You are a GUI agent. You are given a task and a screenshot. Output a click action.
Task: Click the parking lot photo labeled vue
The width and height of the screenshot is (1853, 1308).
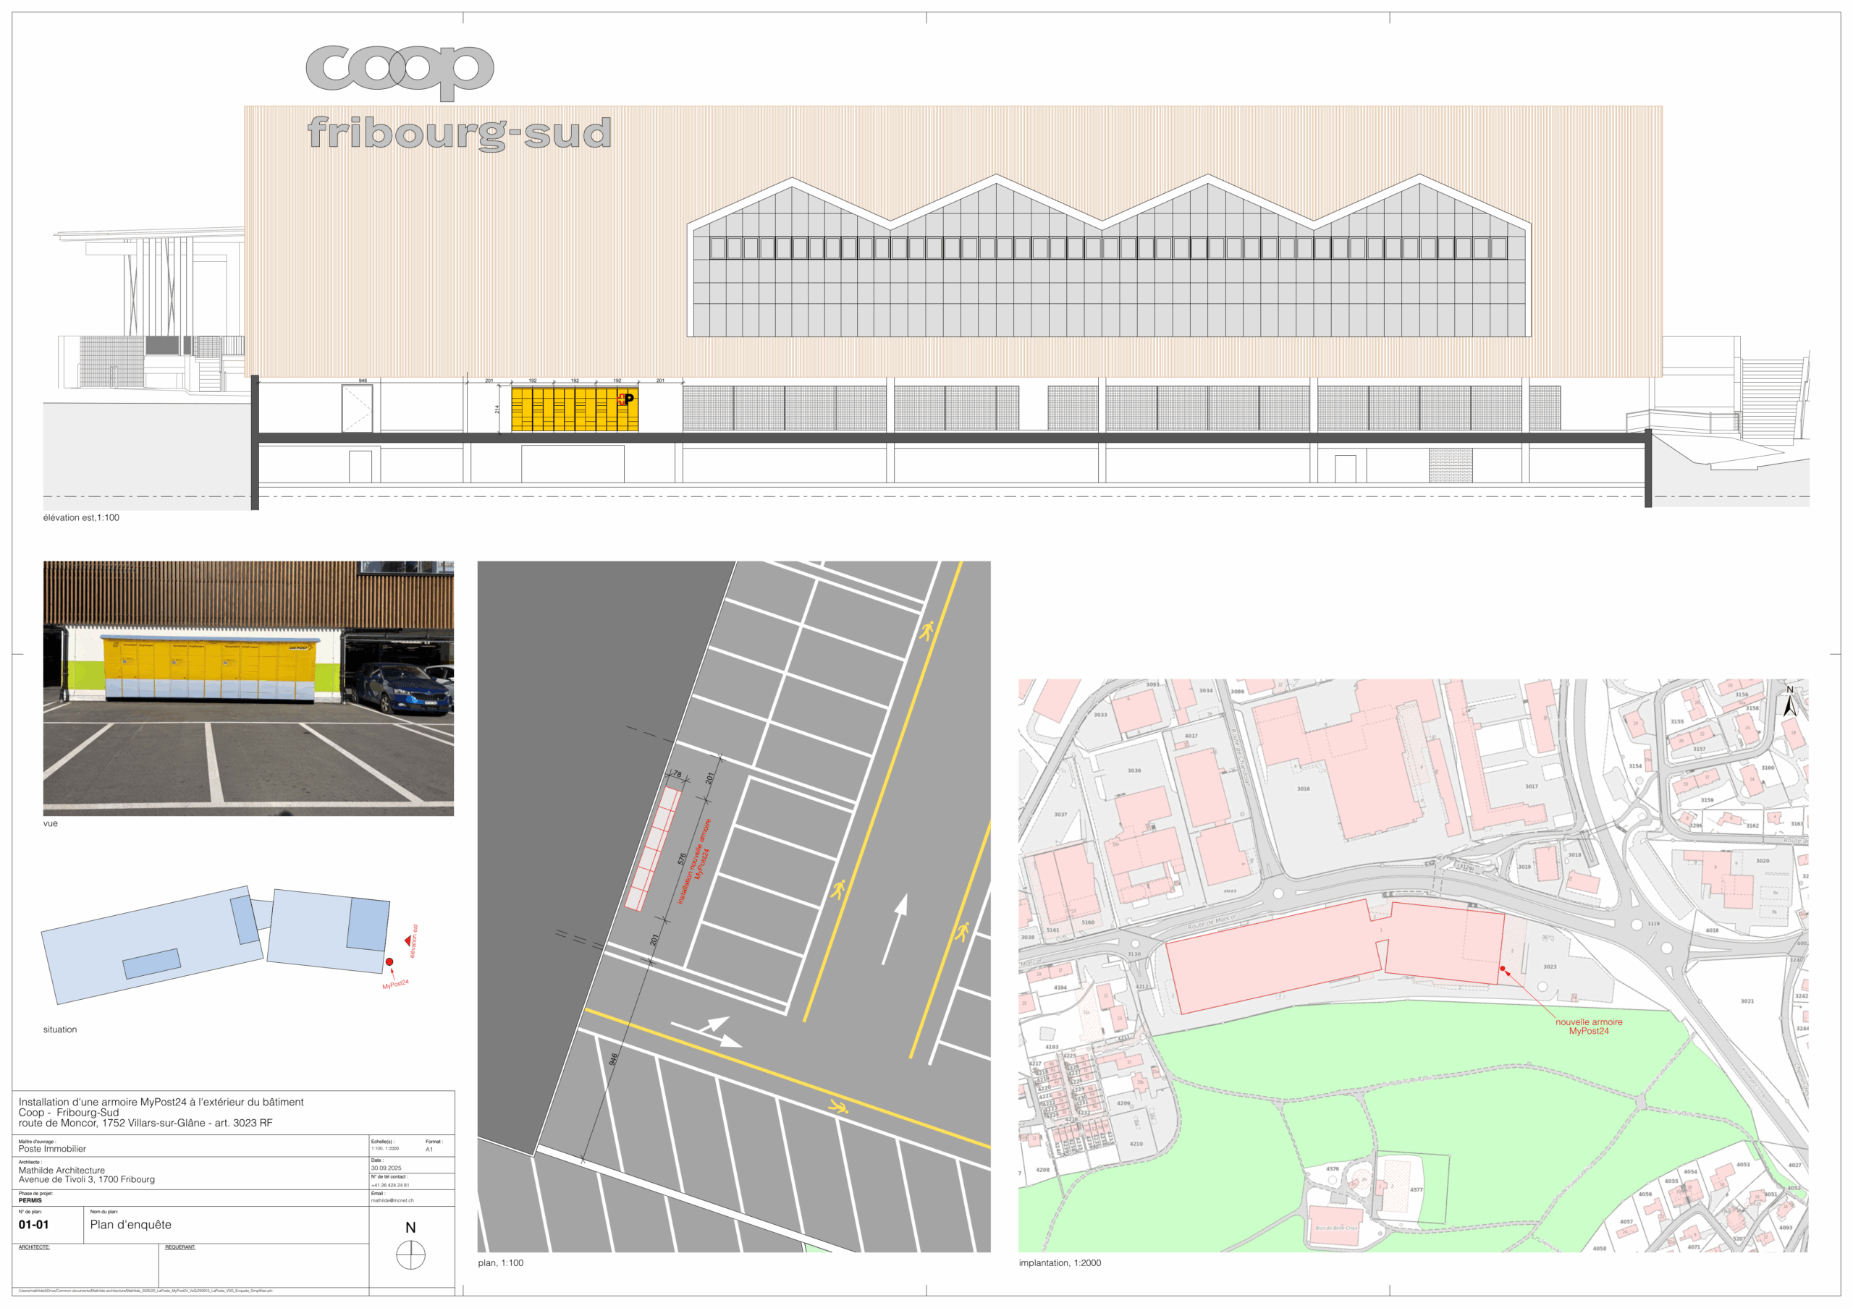click(248, 688)
